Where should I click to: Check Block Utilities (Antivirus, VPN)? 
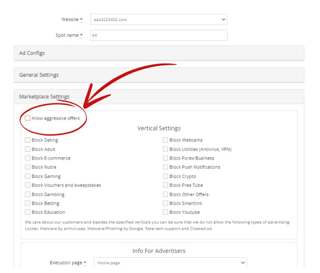point(166,149)
